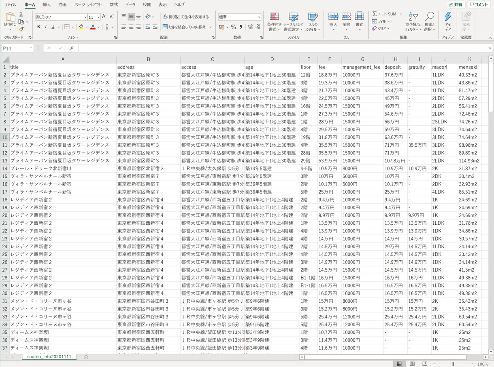Image resolution: width=494 pixels, height=367 pixels.
Task: Click the Borders grid icon
Action: click(67, 27)
